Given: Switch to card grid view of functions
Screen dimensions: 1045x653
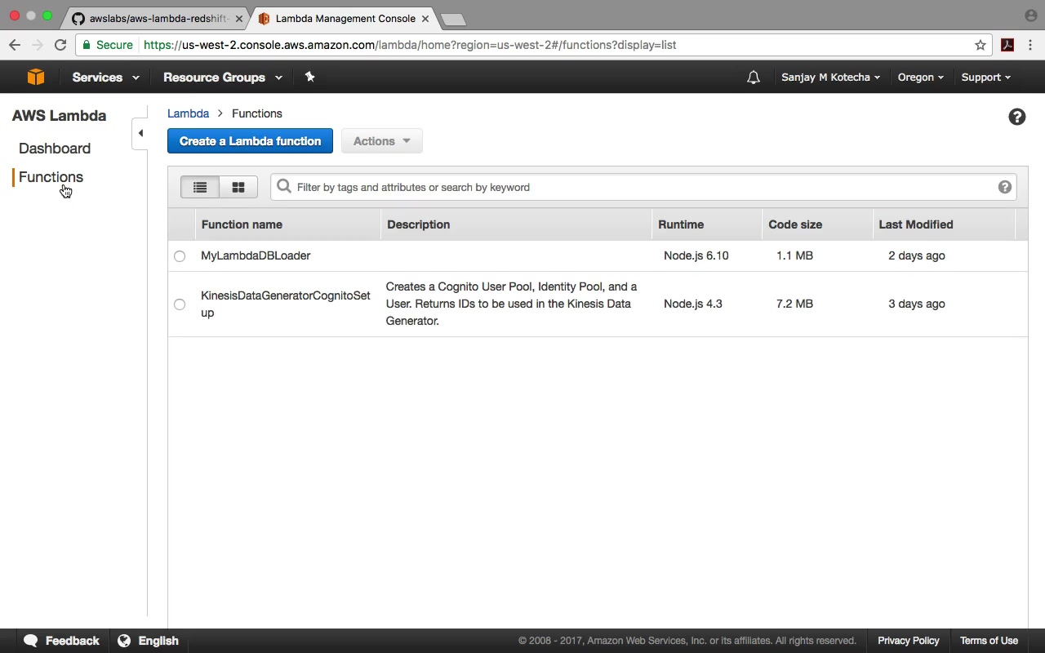Looking at the screenshot, I should click(x=238, y=187).
